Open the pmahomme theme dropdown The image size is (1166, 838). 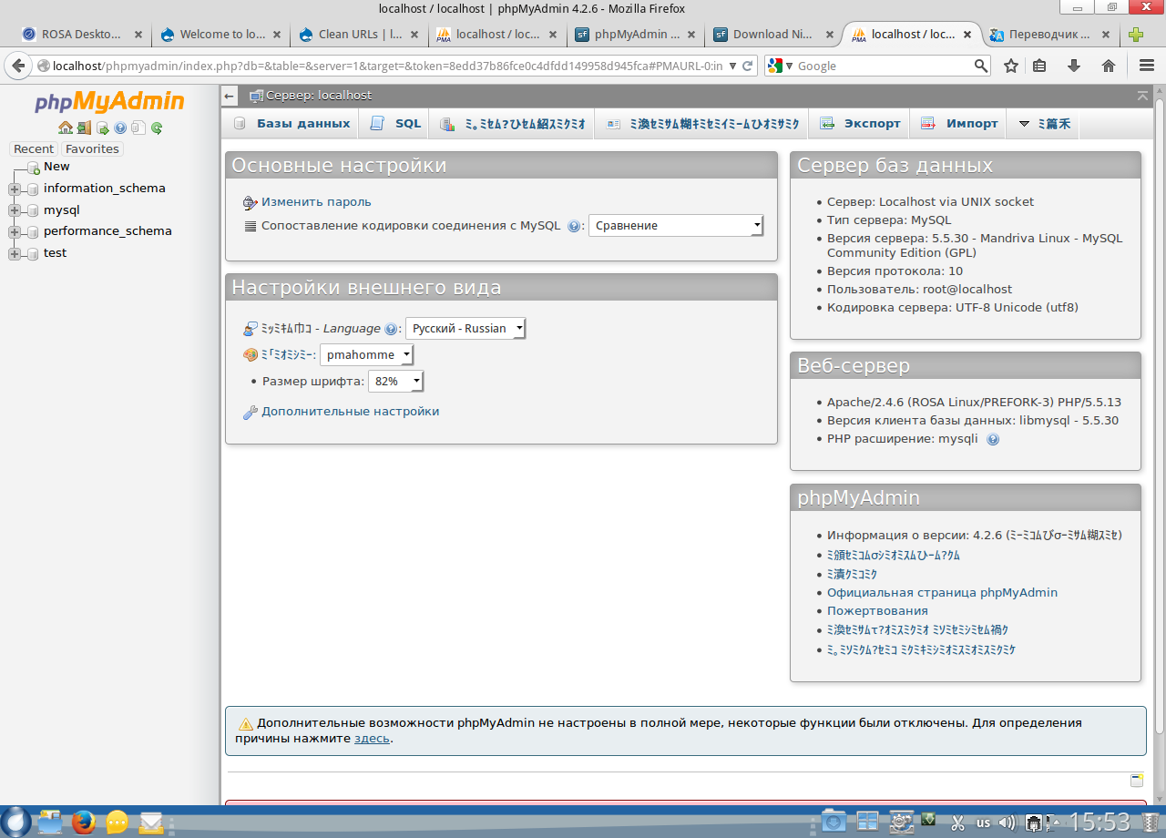[367, 355]
